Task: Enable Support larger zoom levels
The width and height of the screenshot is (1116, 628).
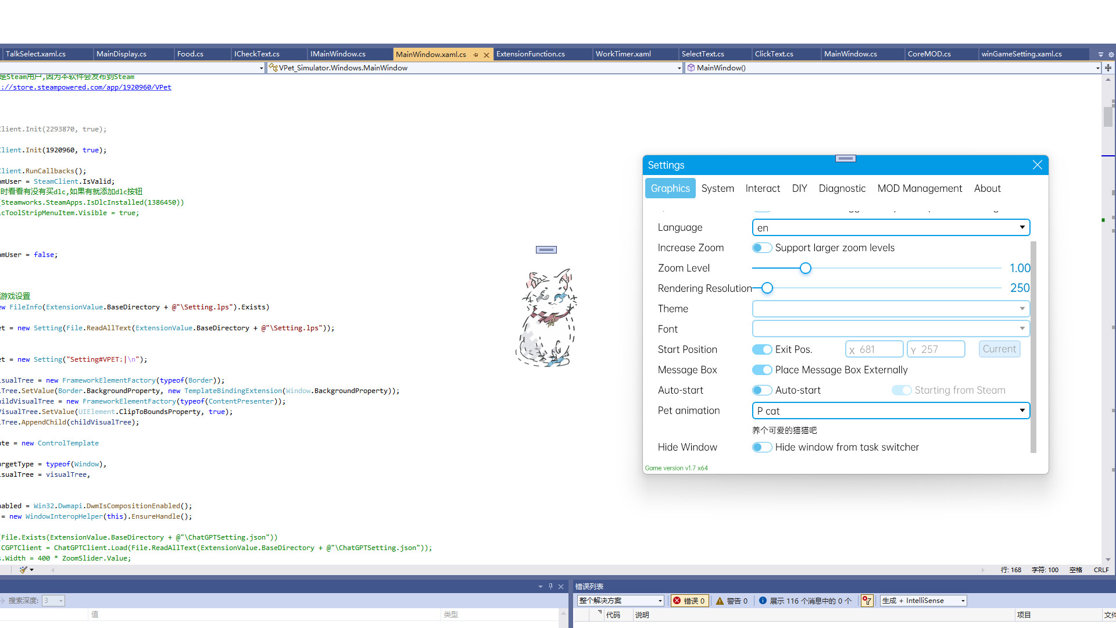Action: pos(762,247)
